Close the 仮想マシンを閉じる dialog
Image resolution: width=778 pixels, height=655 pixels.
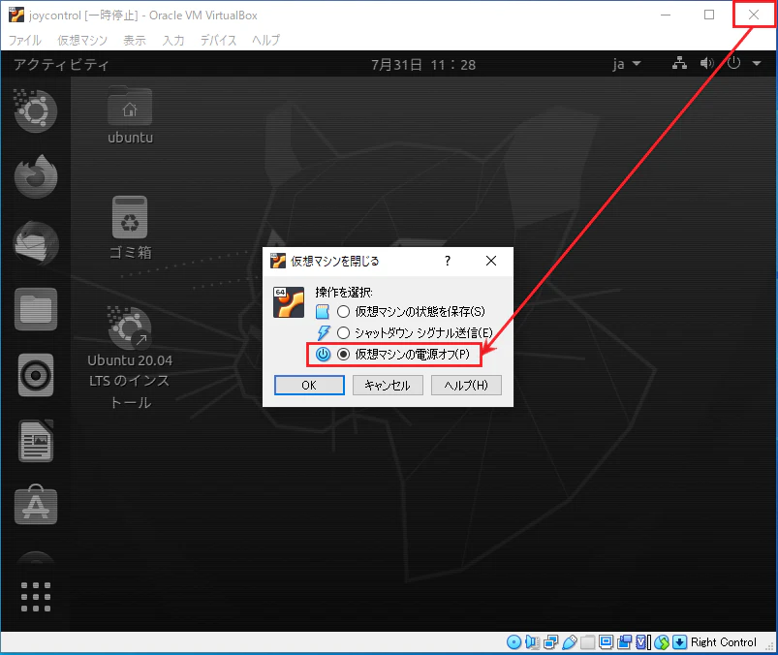point(491,261)
